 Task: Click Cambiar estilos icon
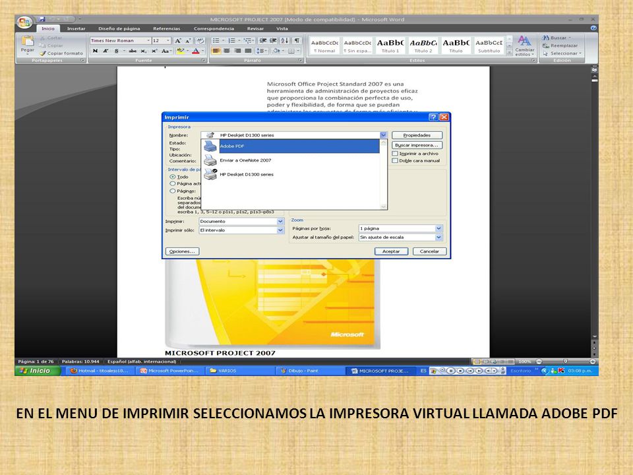pyautogui.click(x=524, y=46)
